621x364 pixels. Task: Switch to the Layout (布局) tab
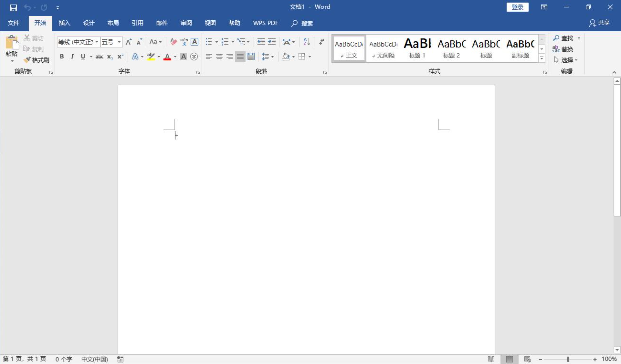coord(113,23)
